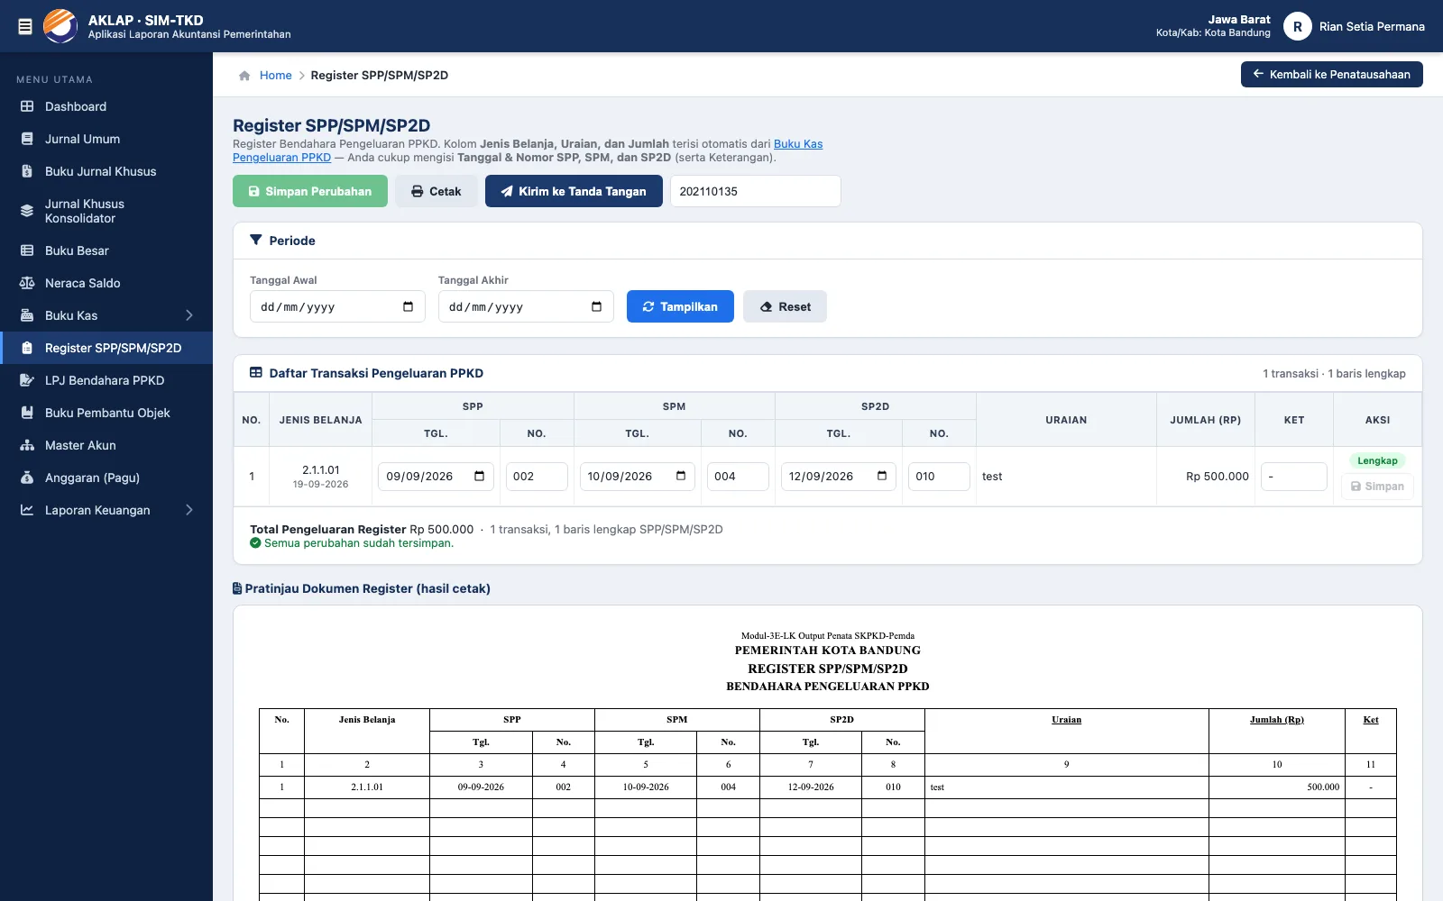Focus the 202110135 input field

pos(755,191)
